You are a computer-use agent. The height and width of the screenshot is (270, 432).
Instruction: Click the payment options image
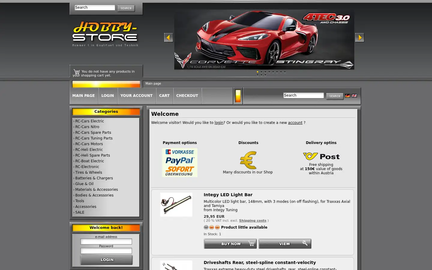tap(180, 163)
